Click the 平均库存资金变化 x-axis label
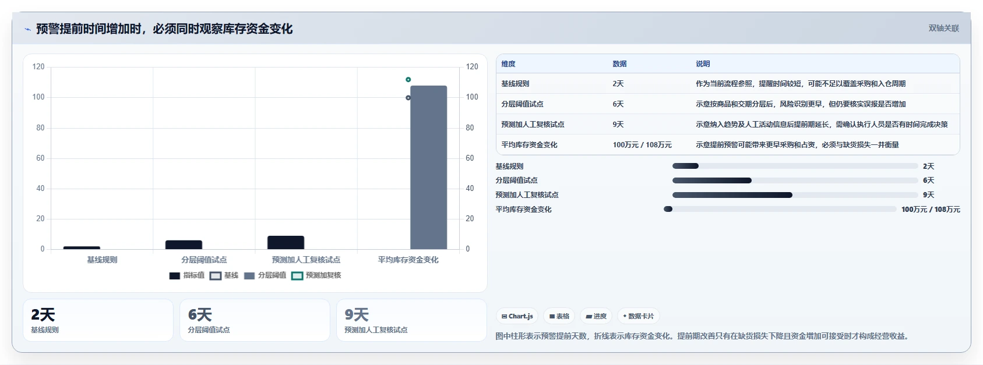The image size is (983, 365). pyautogui.click(x=408, y=260)
